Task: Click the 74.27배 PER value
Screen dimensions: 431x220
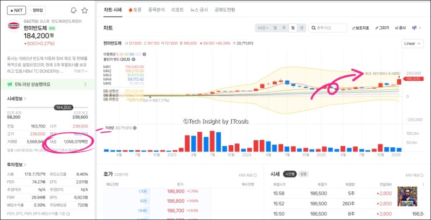Action: 39,182
